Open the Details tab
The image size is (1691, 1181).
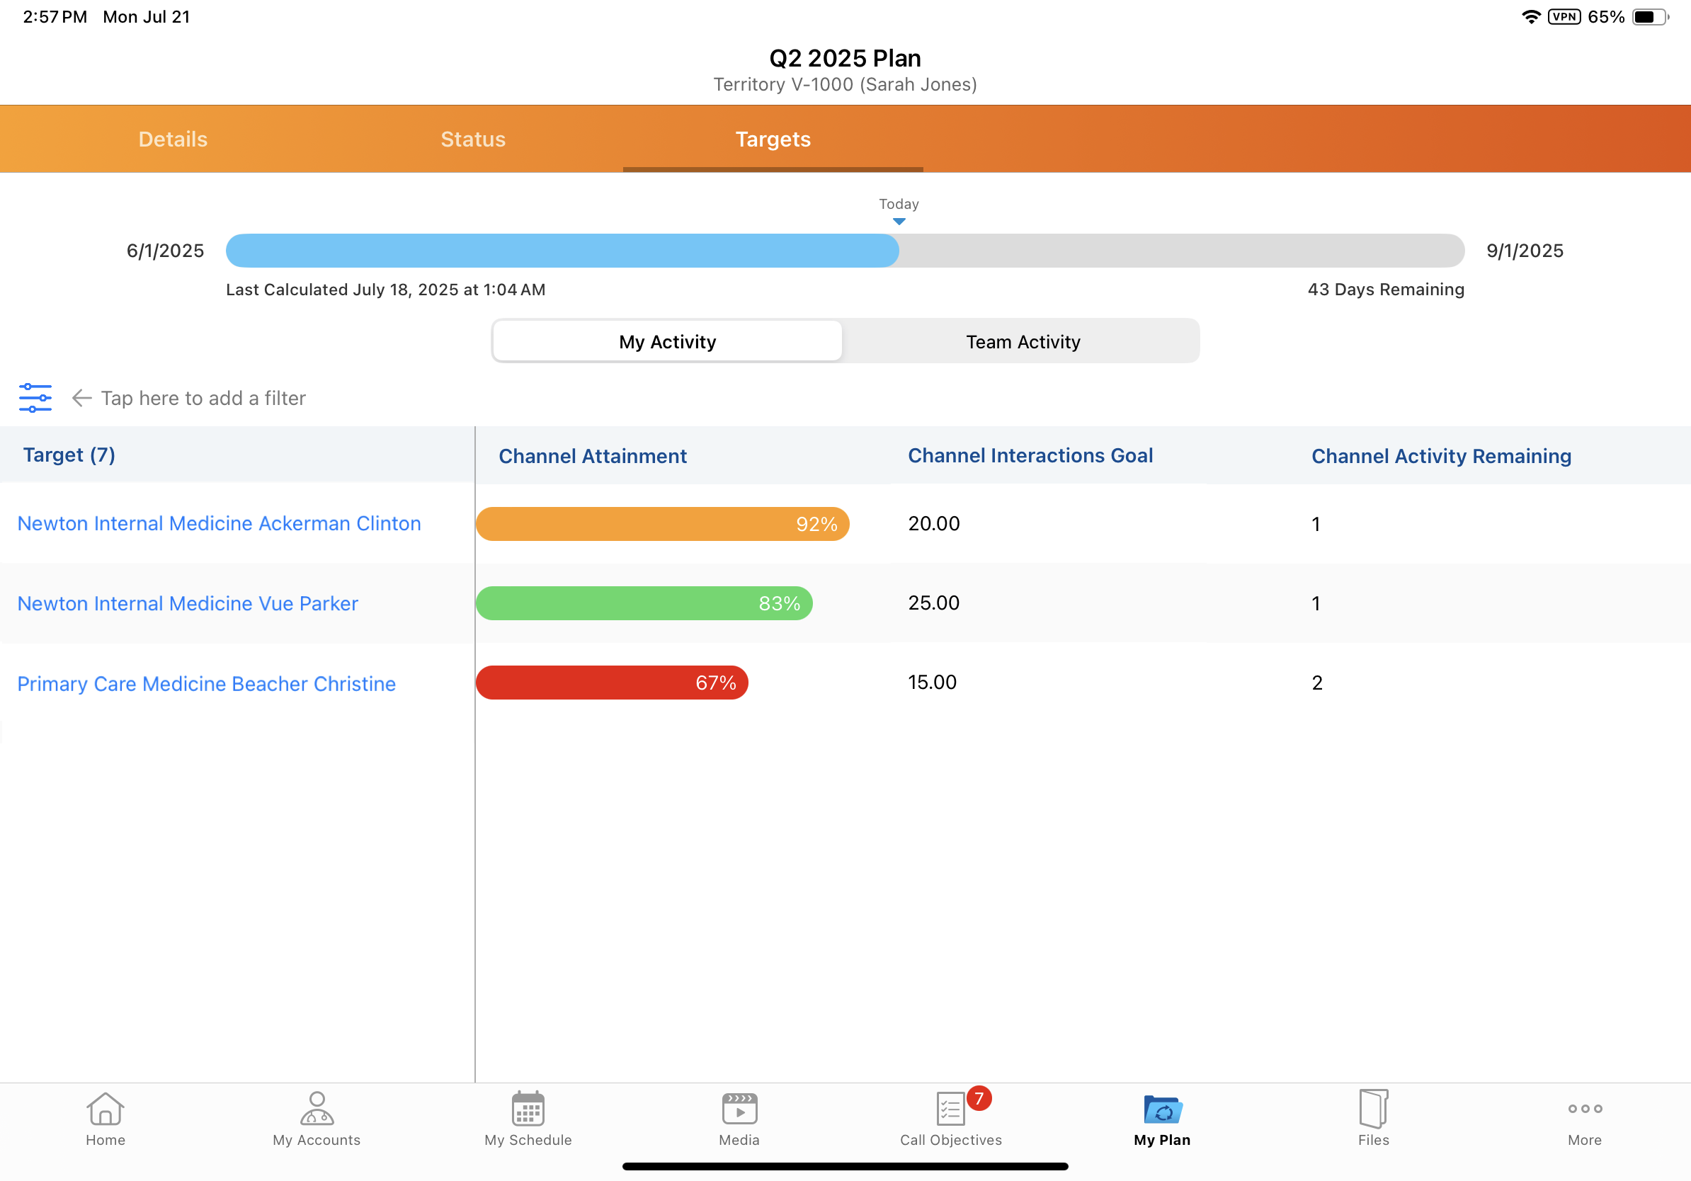coord(173,139)
